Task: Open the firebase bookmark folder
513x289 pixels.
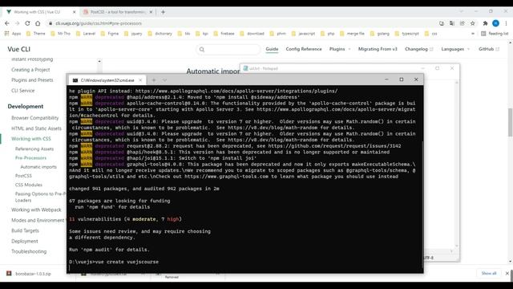Action: [x=224, y=34]
